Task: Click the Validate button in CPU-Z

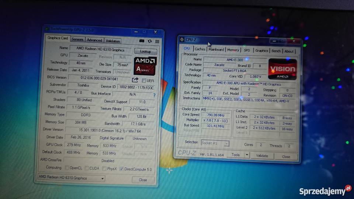Action: [262, 156]
